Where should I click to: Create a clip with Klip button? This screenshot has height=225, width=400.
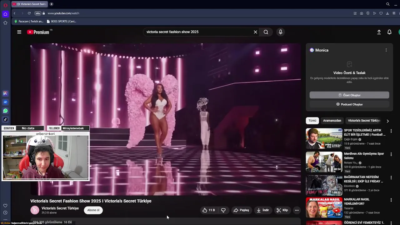pyautogui.click(x=282, y=210)
